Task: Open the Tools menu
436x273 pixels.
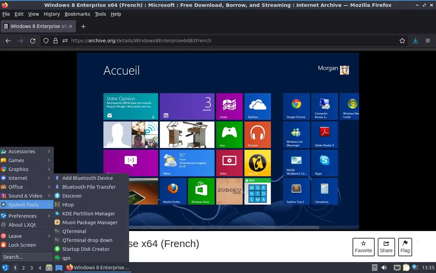Action: point(100,14)
